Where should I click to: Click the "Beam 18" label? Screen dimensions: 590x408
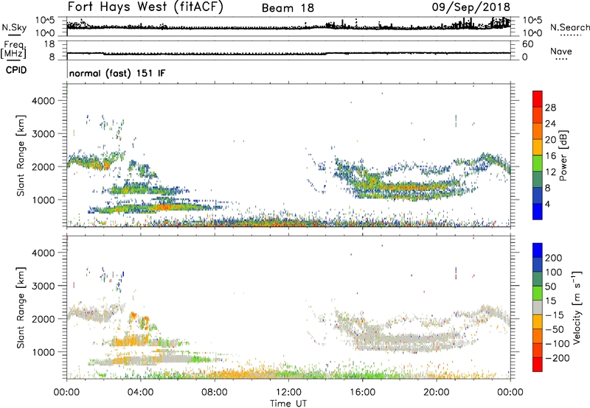(x=288, y=8)
